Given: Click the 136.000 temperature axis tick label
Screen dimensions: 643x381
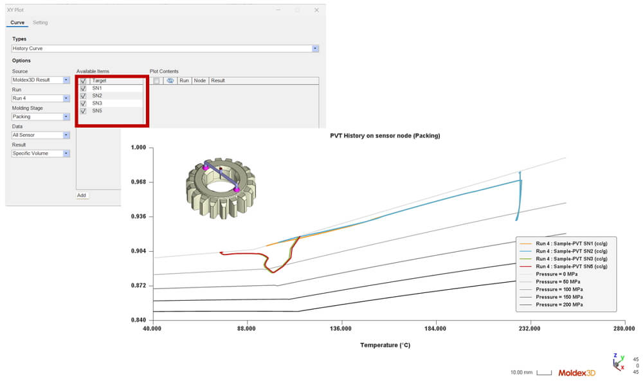Looking at the screenshot, I should pyautogui.click(x=340, y=328).
